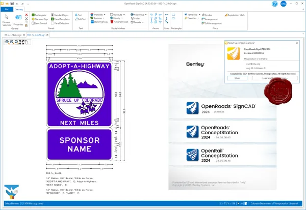Screen dimensions: 306x210
Task: Open the File menu
Action: 7,9
